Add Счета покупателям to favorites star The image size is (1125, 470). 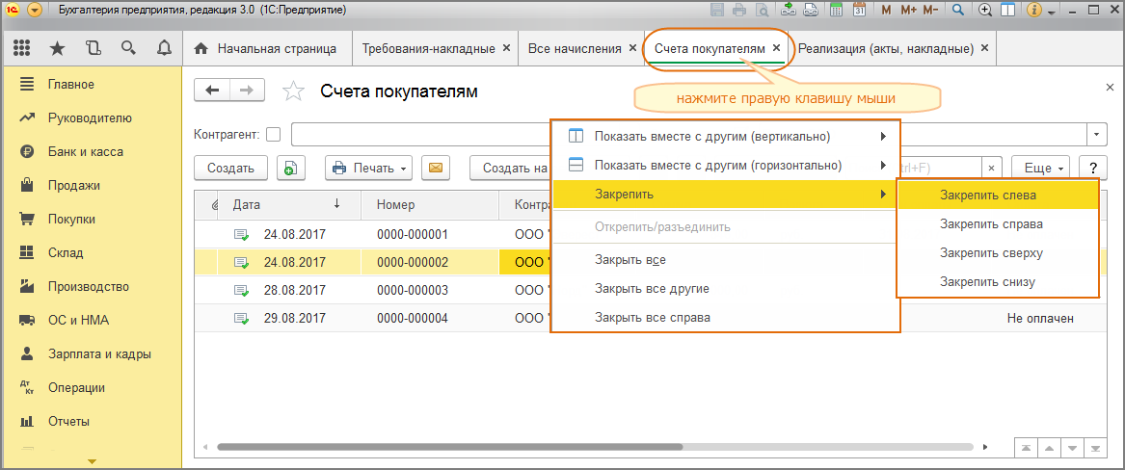(x=293, y=91)
